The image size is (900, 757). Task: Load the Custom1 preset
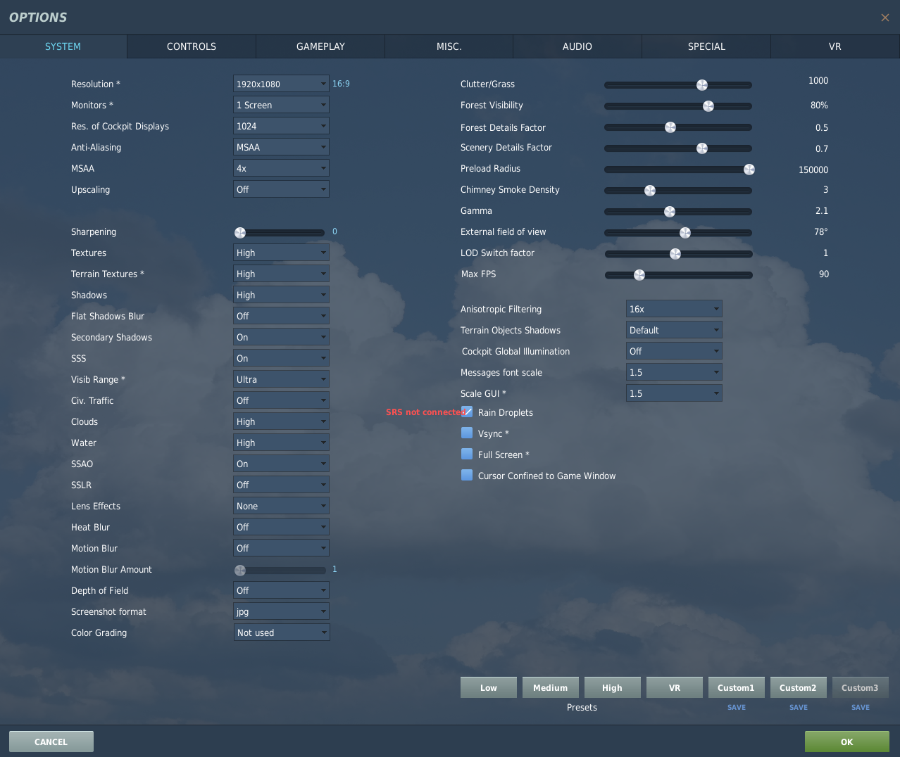pyautogui.click(x=737, y=687)
